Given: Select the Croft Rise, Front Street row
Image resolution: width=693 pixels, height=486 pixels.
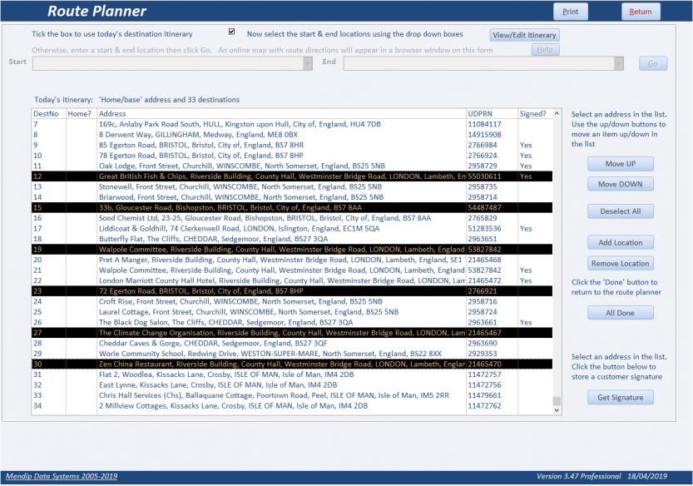Looking at the screenshot, I should pyautogui.click(x=292, y=301).
